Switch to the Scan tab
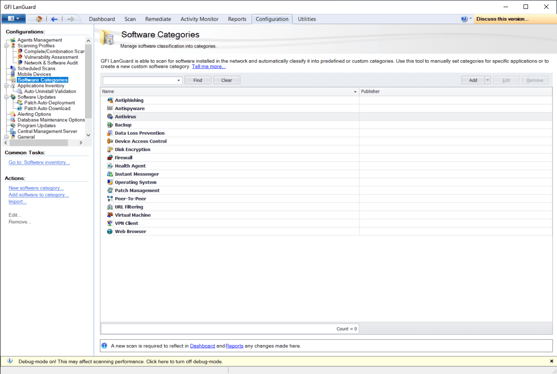 [130, 19]
